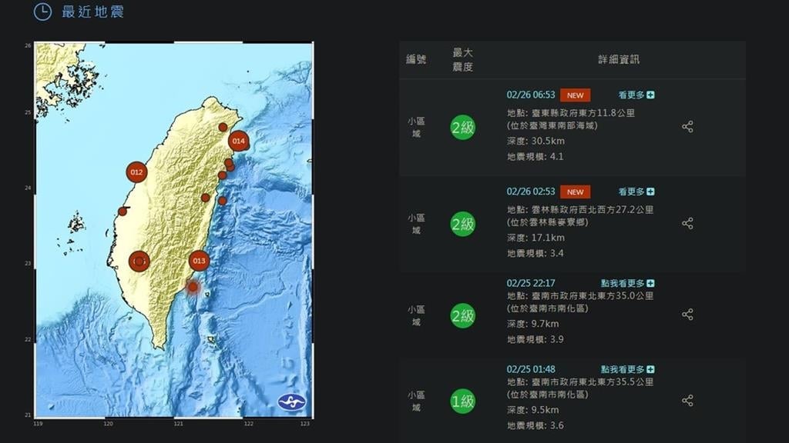Image resolution: width=789 pixels, height=443 pixels.
Task: Expand 看更多 for the 06:53 earthquake
Action: pyautogui.click(x=636, y=95)
